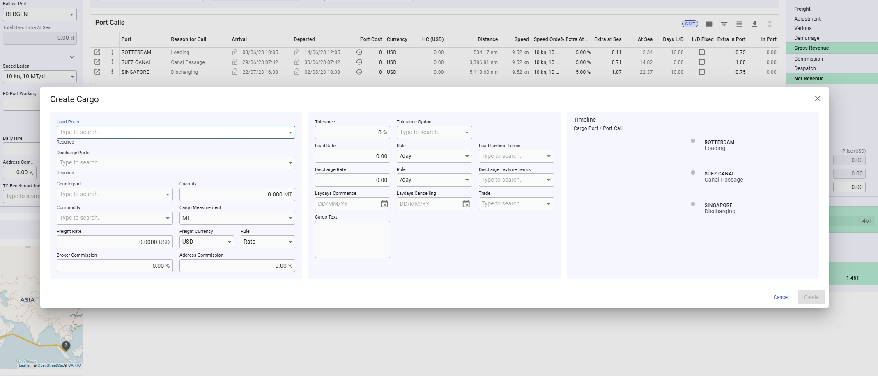Image resolution: width=878 pixels, height=376 pixels.
Task: Toggle the GMT timezone button
Action: (690, 24)
